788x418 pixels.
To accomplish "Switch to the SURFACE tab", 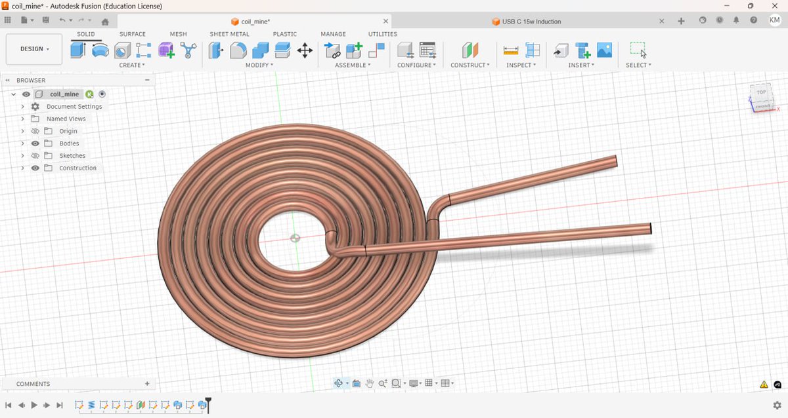I will pyautogui.click(x=133, y=34).
